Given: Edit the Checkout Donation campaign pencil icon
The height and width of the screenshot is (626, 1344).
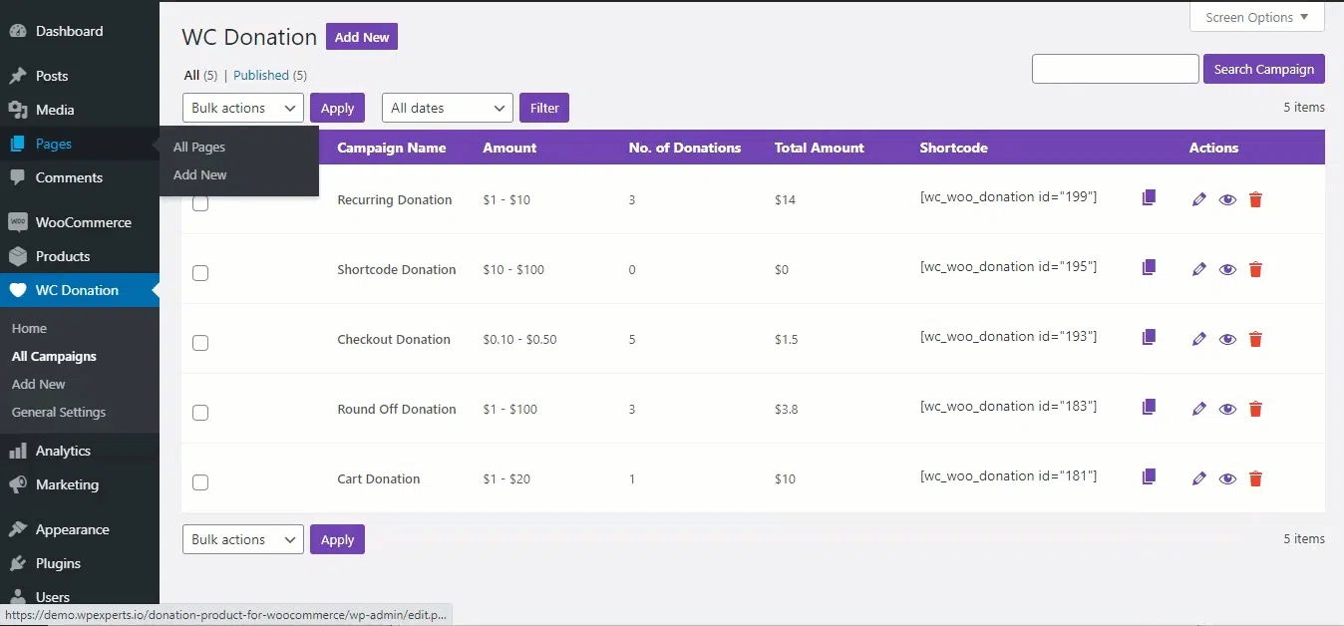Looking at the screenshot, I should [x=1199, y=339].
